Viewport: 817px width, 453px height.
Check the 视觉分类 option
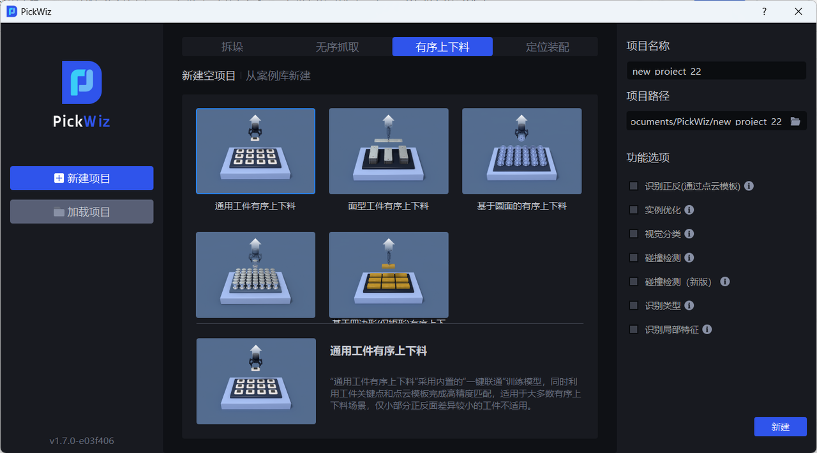pos(634,234)
